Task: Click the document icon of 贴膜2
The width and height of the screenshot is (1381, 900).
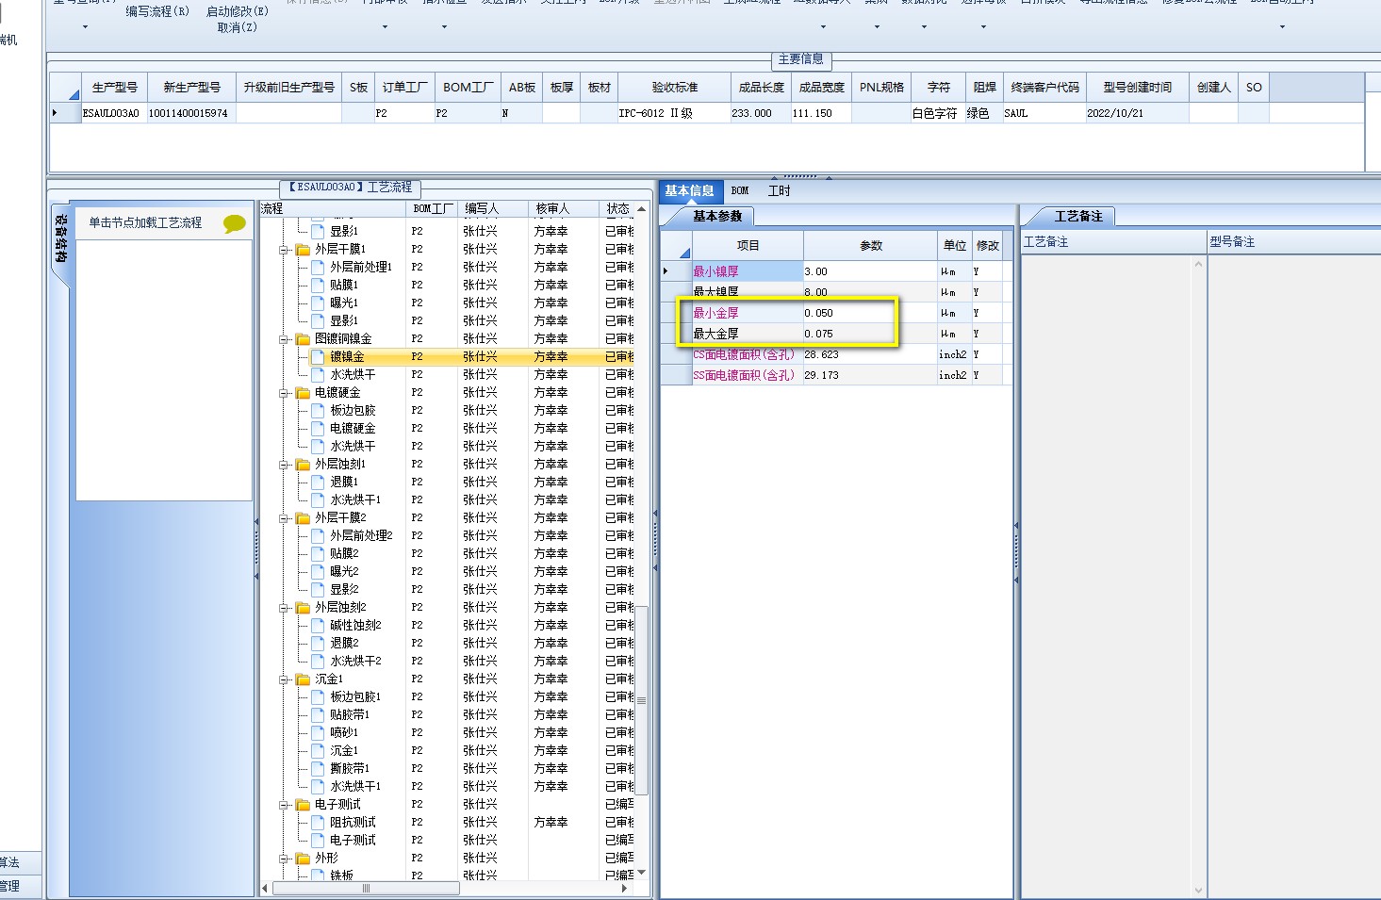Action: tap(318, 554)
